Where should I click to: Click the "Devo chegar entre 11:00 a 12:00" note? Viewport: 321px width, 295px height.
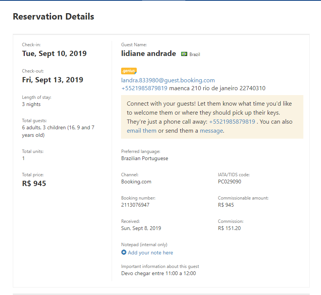[x=158, y=273]
